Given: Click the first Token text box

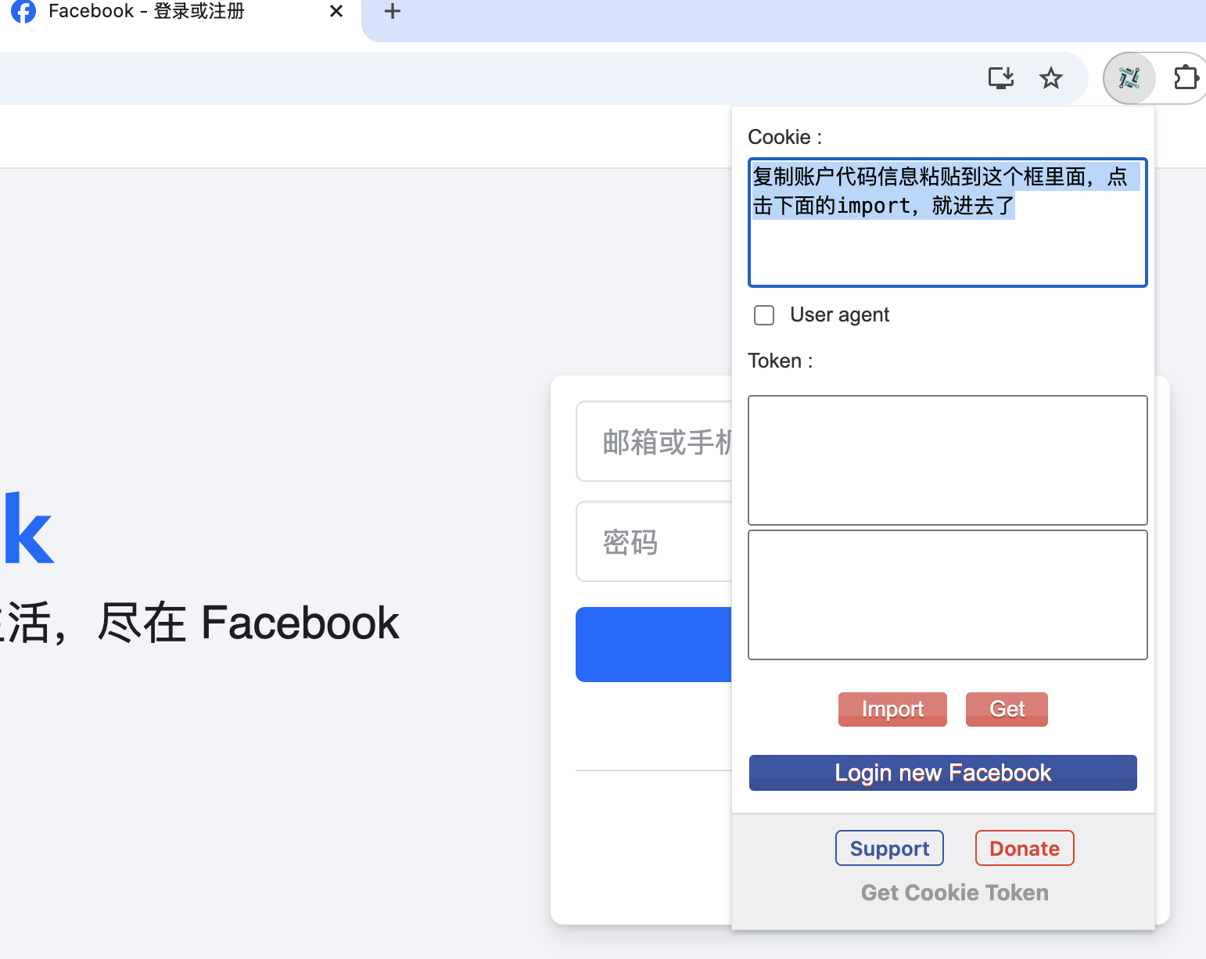Looking at the screenshot, I should [x=947, y=460].
